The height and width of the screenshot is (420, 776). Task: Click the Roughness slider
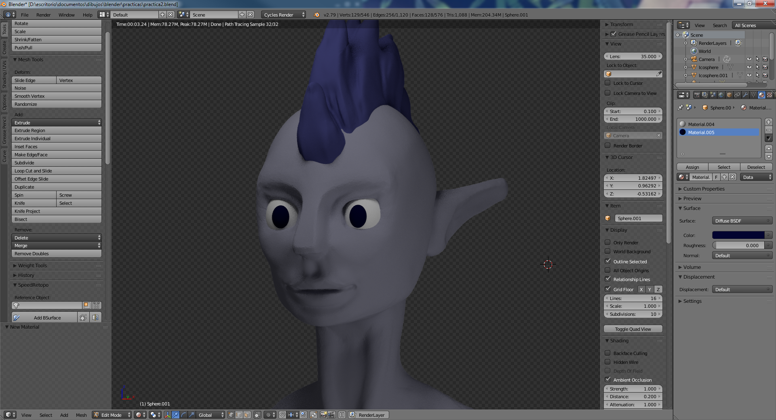pyautogui.click(x=738, y=245)
